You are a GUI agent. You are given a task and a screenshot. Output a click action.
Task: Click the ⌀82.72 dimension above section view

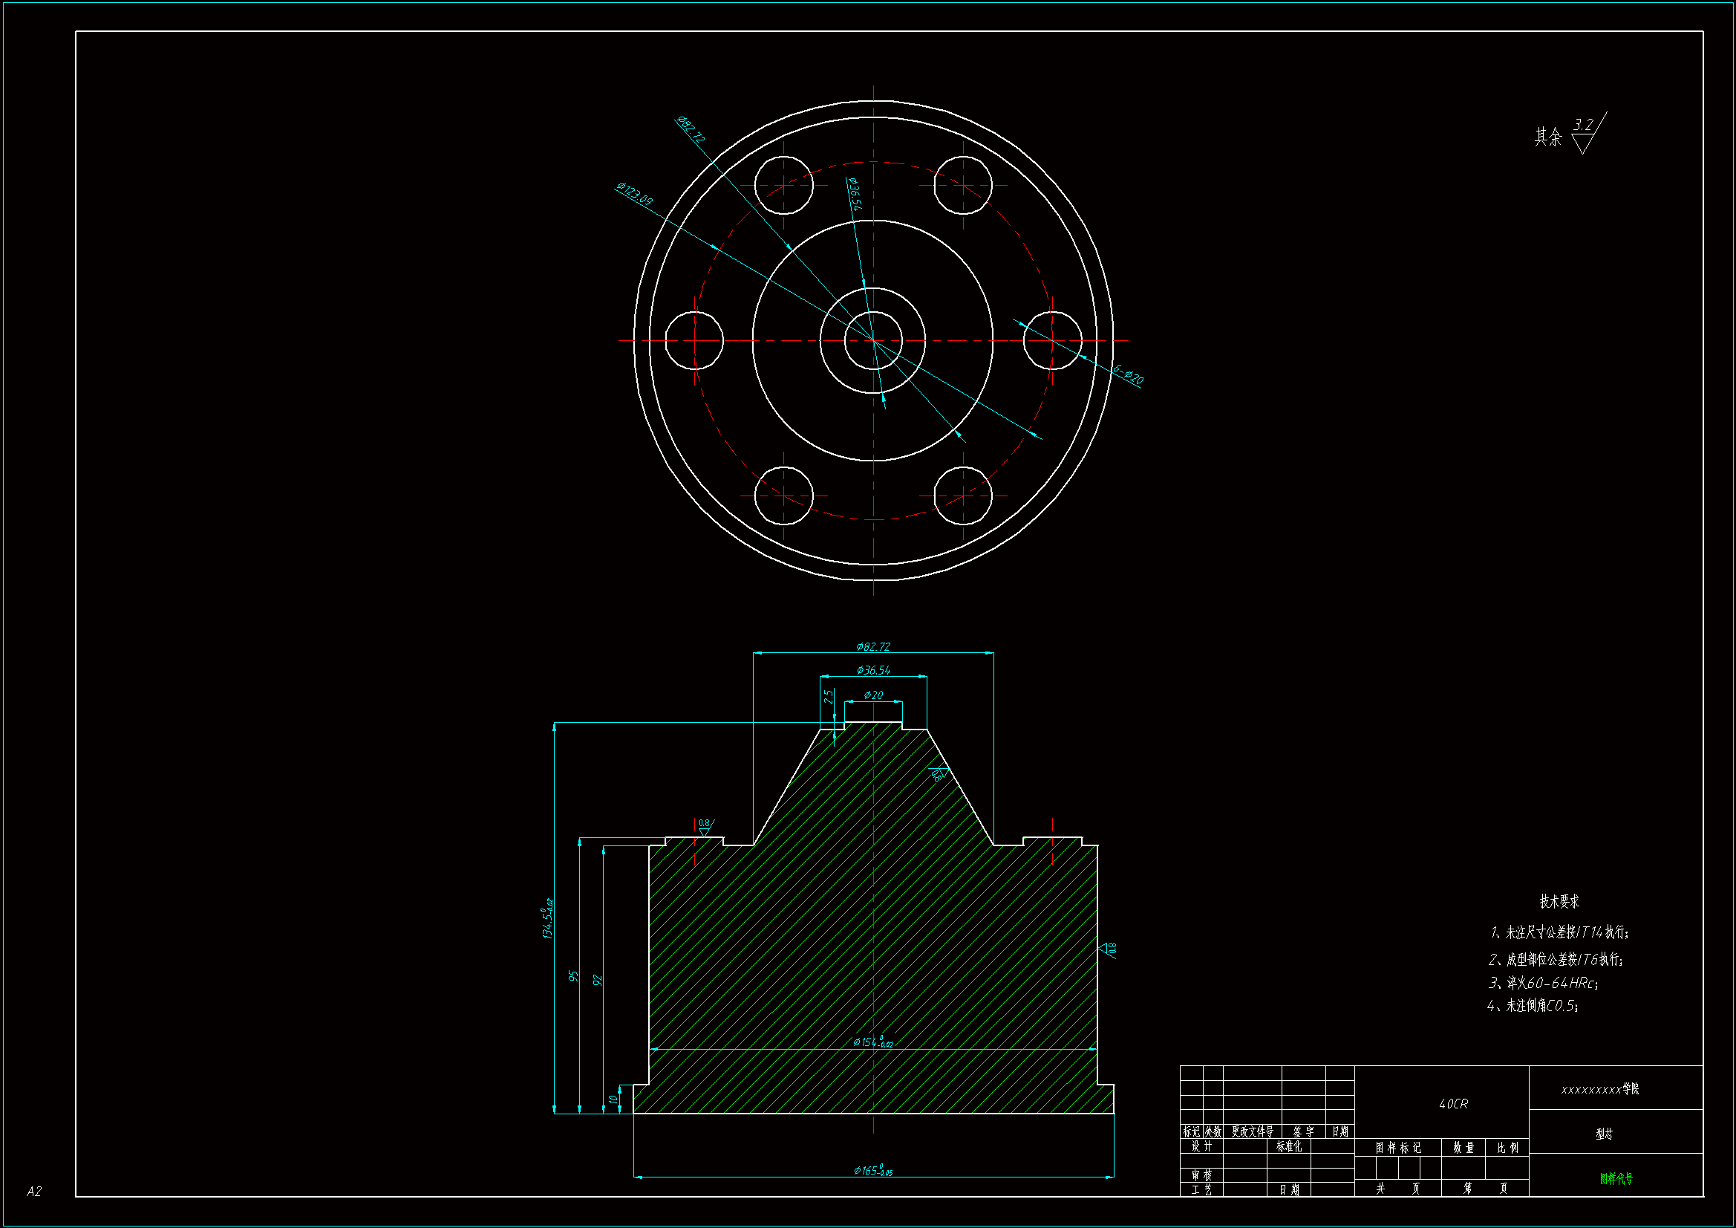(872, 646)
